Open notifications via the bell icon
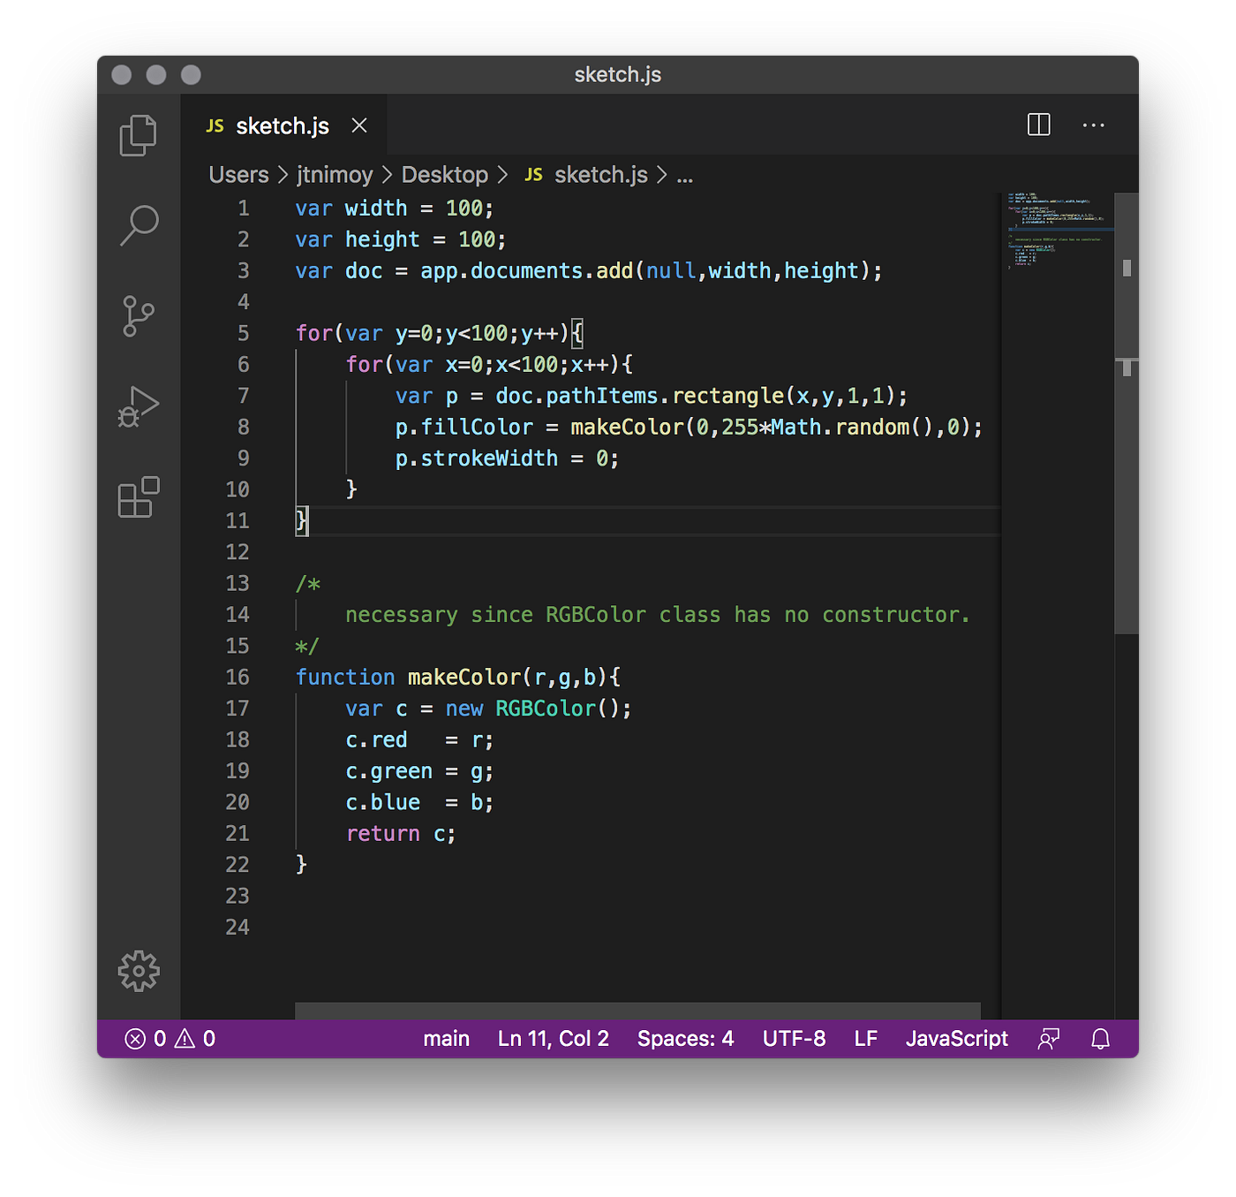This screenshot has height=1197, width=1236. [x=1099, y=1038]
